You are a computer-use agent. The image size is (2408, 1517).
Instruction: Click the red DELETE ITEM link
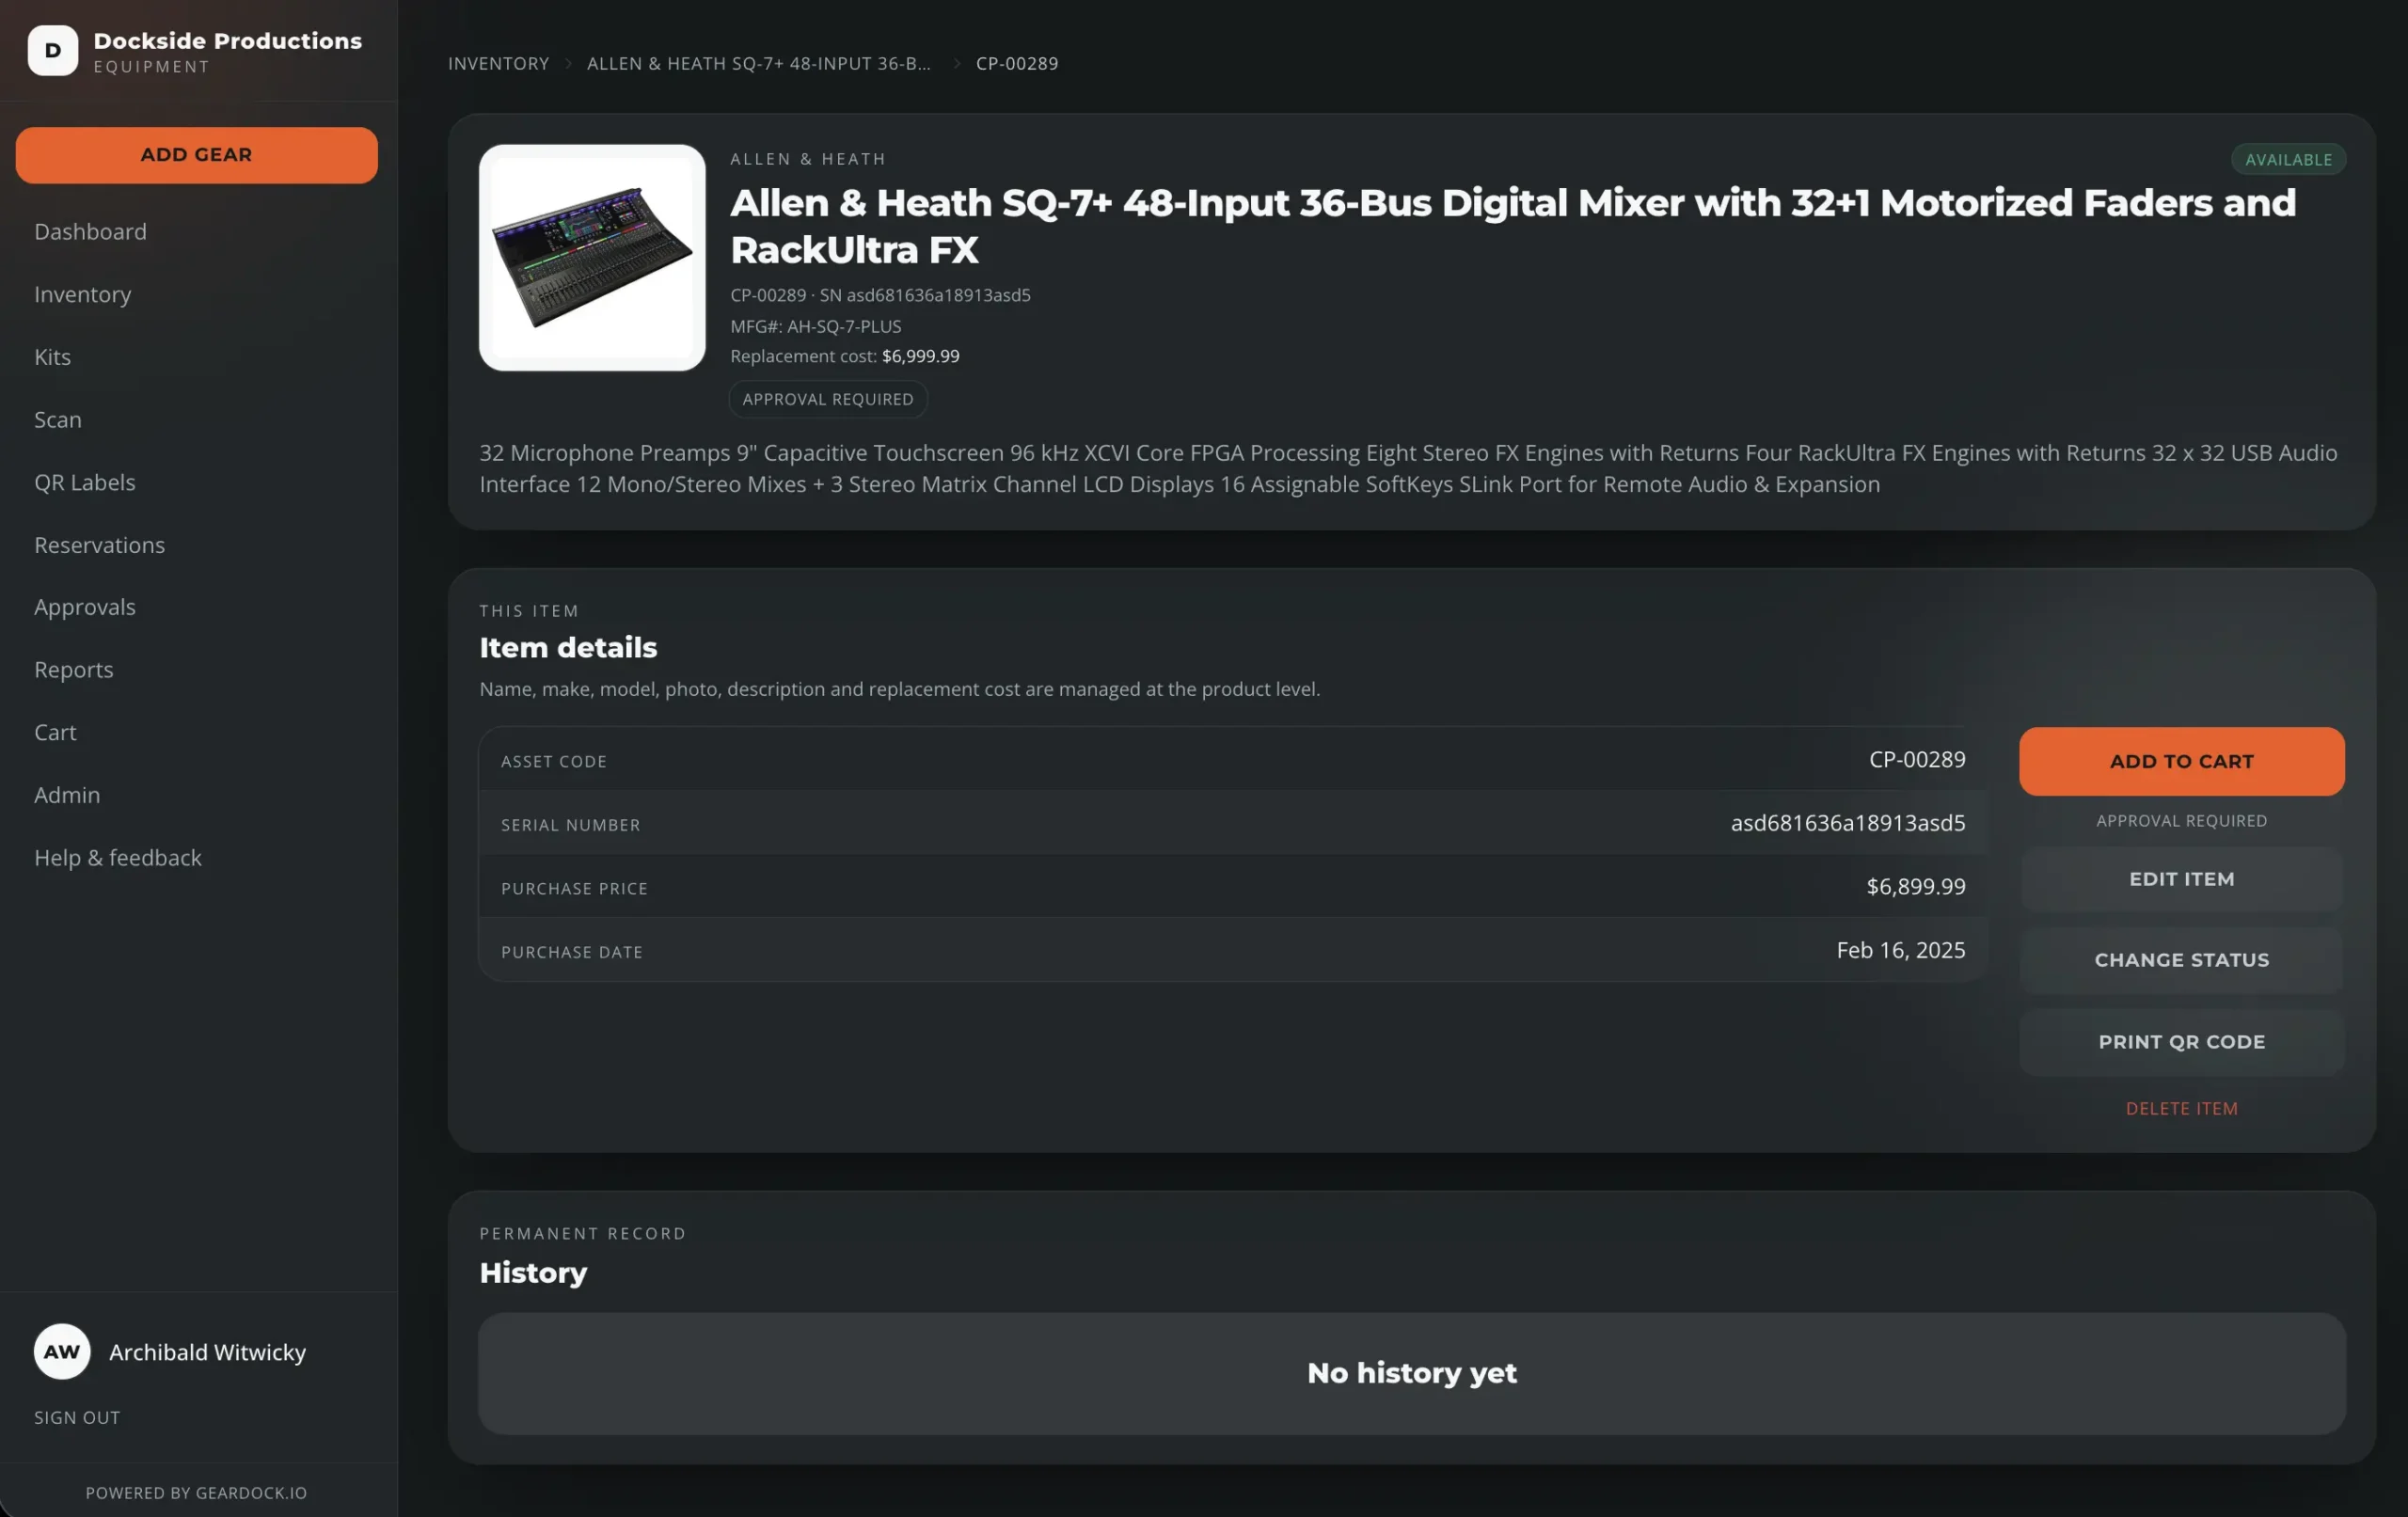pos(2182,1109)
